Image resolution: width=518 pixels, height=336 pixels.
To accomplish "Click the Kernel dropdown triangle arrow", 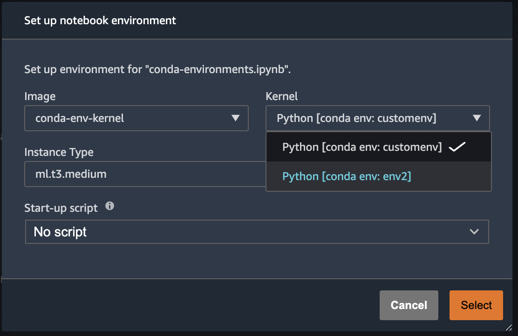I will 477,118.
